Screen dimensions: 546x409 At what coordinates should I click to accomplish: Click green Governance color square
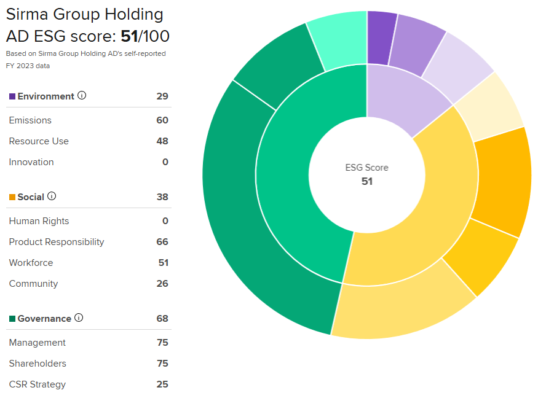12,319
